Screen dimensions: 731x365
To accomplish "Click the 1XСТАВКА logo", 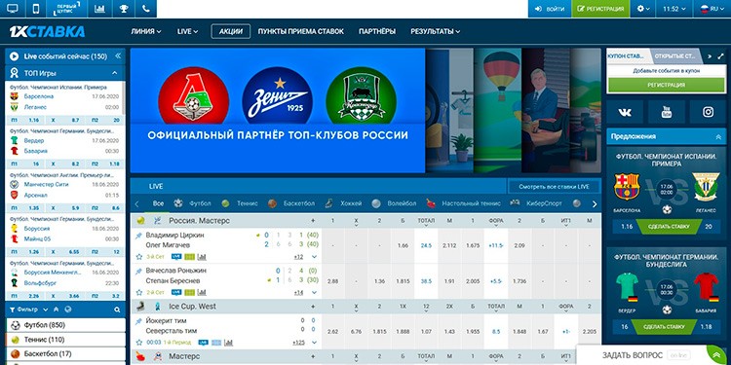I will point(47,31).
